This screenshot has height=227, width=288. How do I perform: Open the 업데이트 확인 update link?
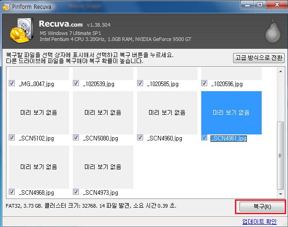259,221
